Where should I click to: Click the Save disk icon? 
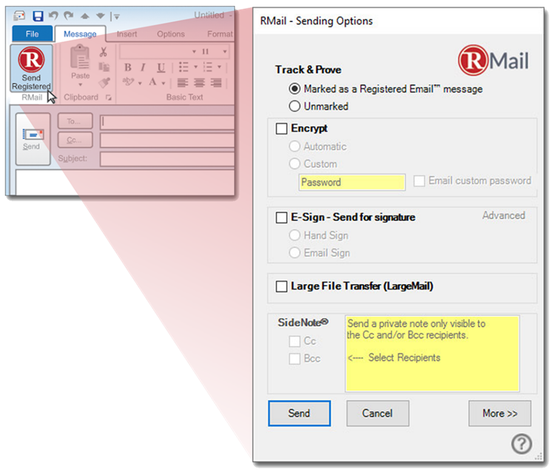[38, 16]
